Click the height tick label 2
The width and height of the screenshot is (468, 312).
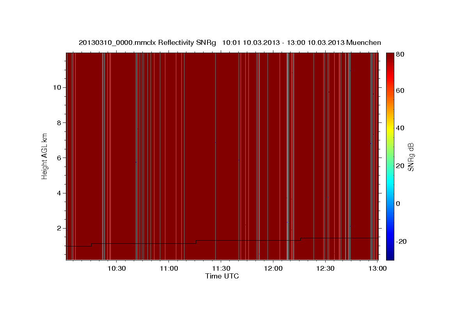(x=59, y=229)
